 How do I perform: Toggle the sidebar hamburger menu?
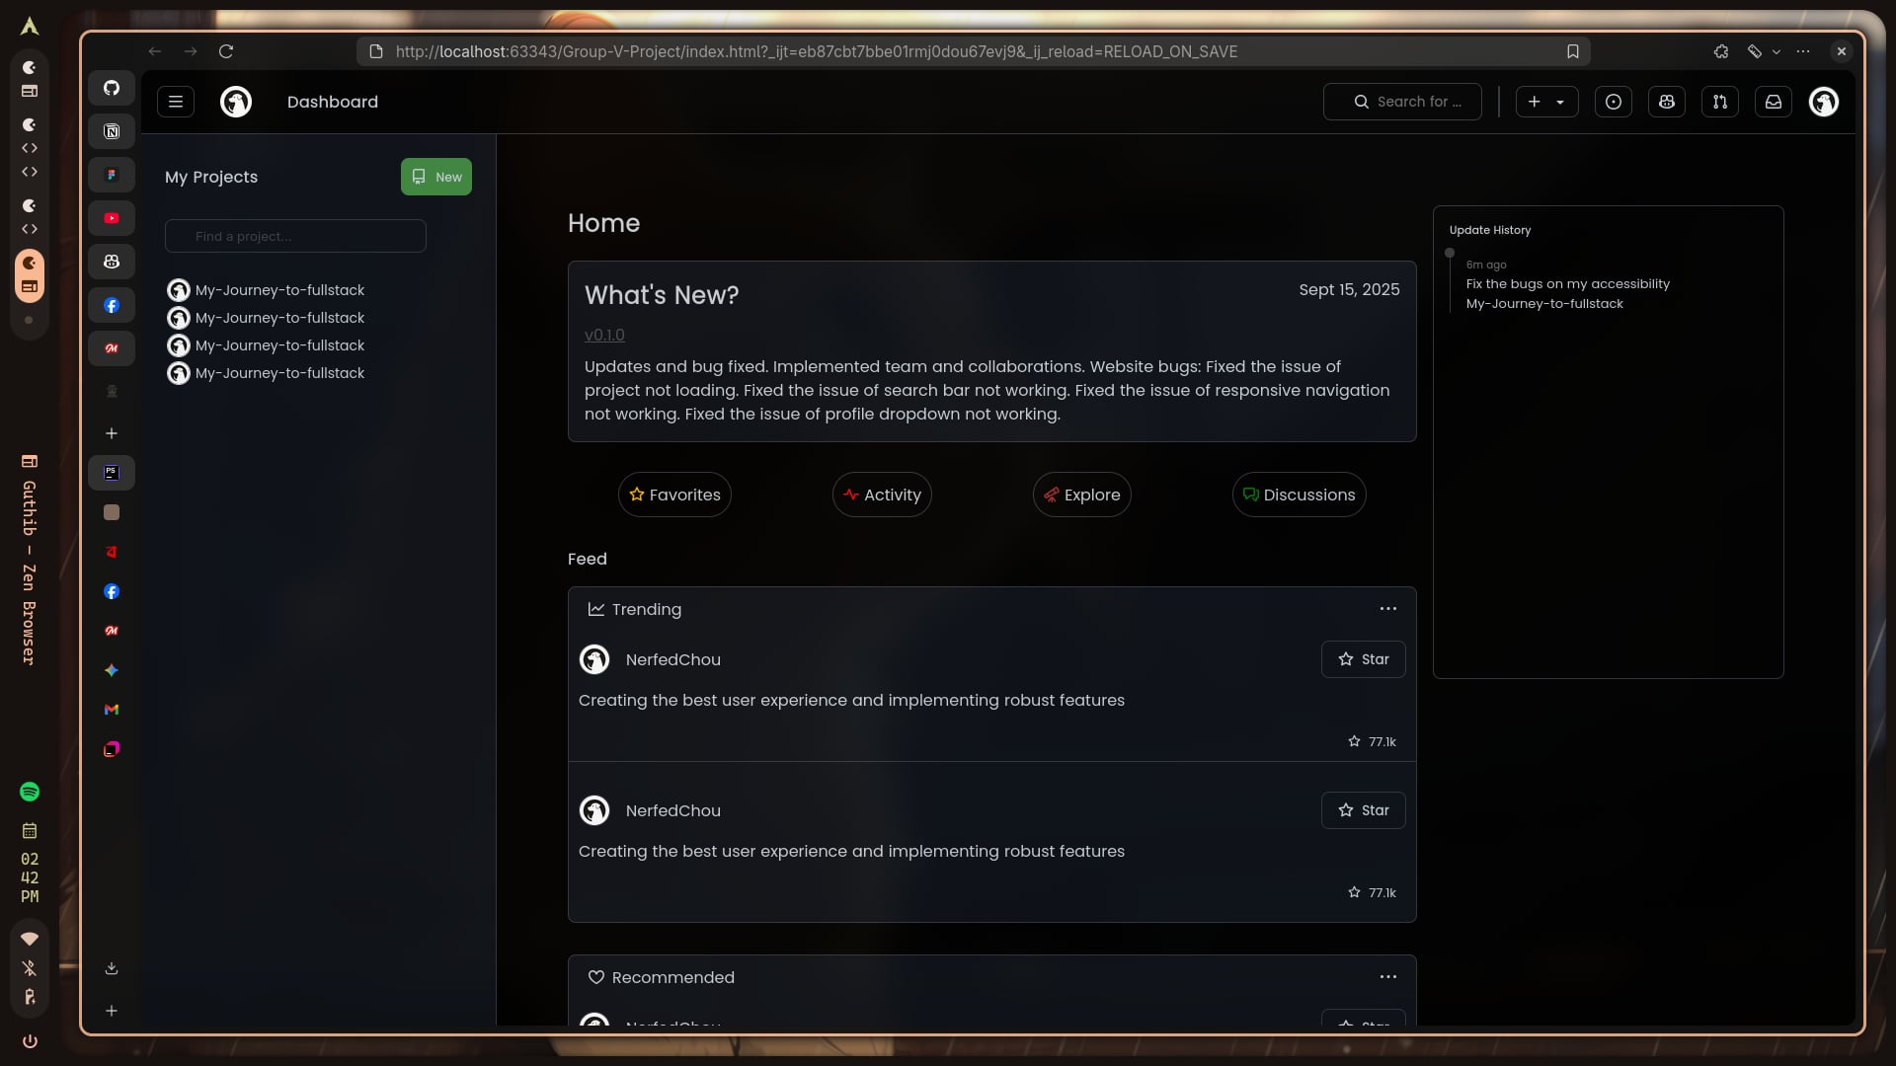(176, 102)
